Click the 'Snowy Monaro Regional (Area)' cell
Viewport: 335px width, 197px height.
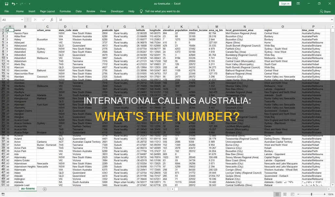click(244, 157)
